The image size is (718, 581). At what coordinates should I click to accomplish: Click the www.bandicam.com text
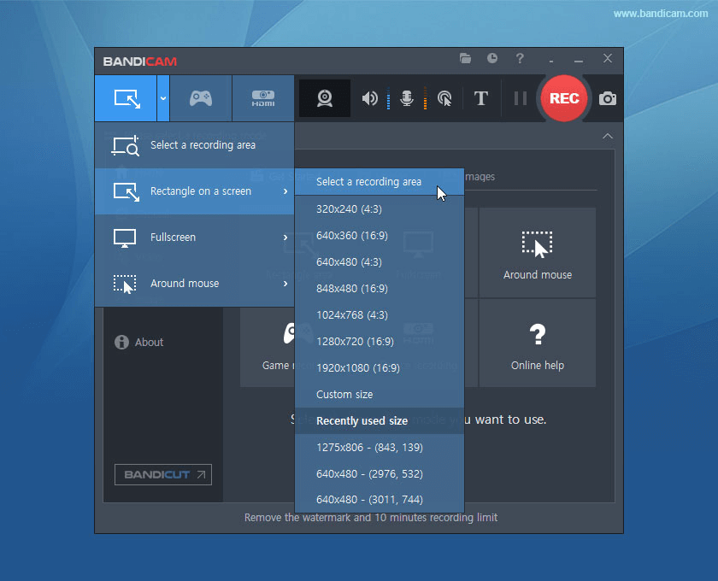[x=660, y=14]
